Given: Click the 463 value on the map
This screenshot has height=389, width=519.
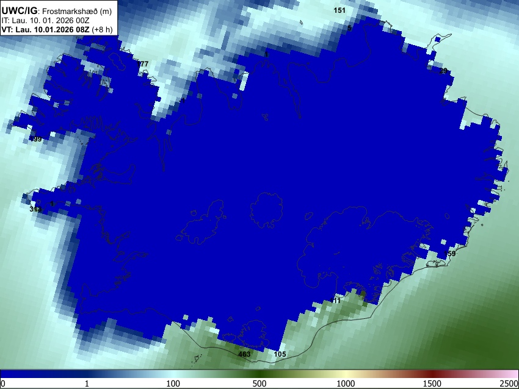Looking at the screenshot, I should pyautogui.click(x=244, y=354).
